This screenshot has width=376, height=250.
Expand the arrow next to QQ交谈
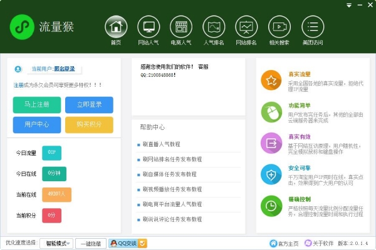tap(142, 243)
